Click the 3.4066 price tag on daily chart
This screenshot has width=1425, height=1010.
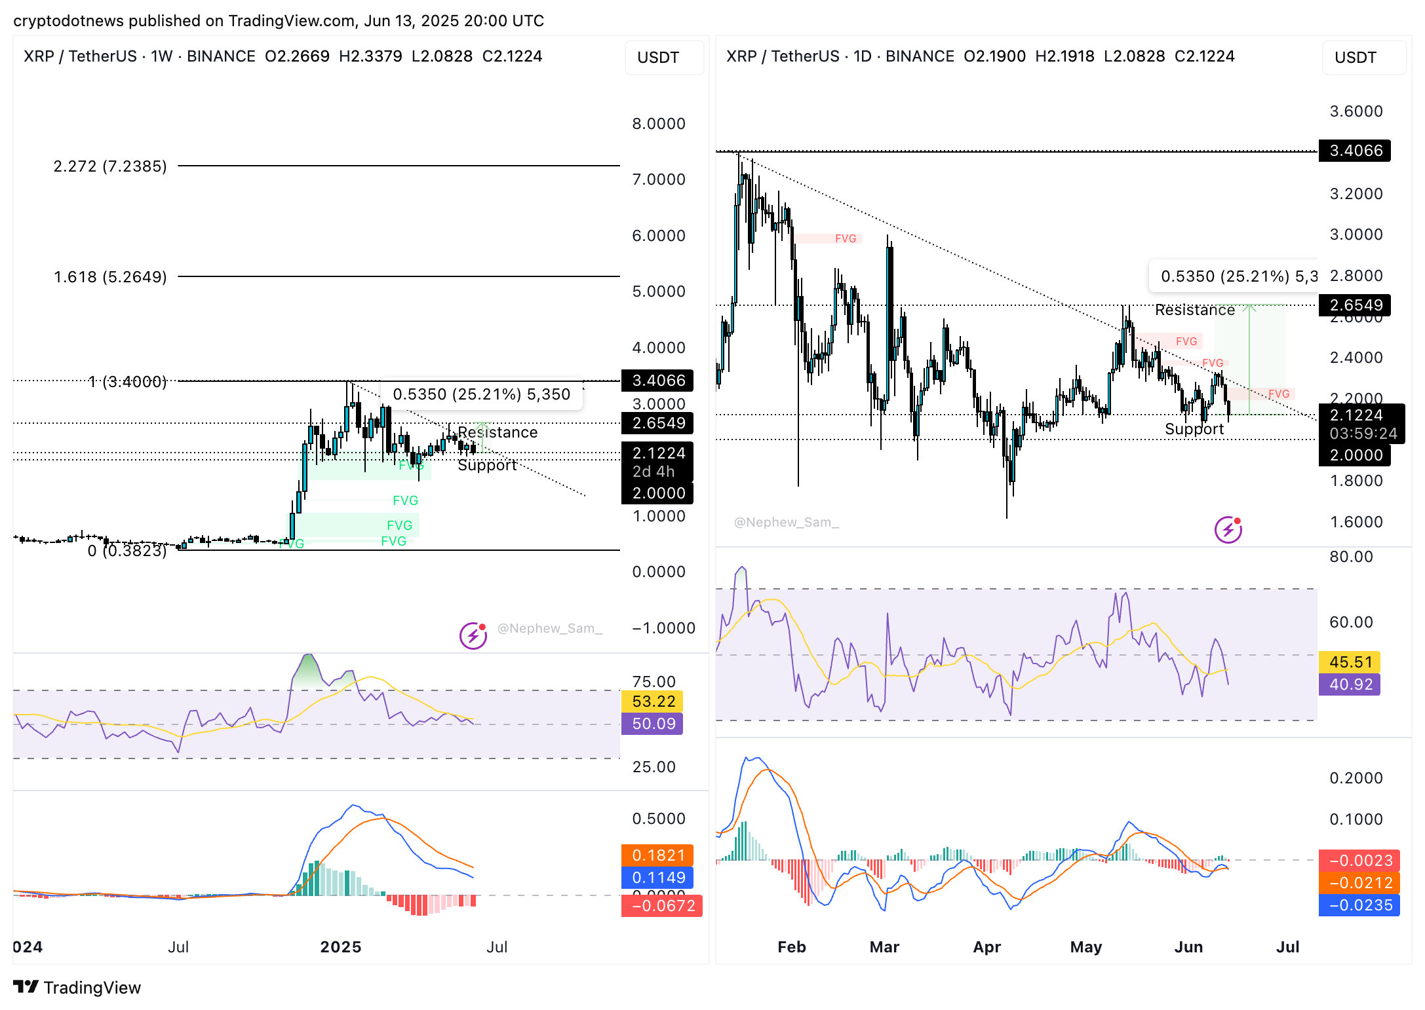click(1355, 151)
